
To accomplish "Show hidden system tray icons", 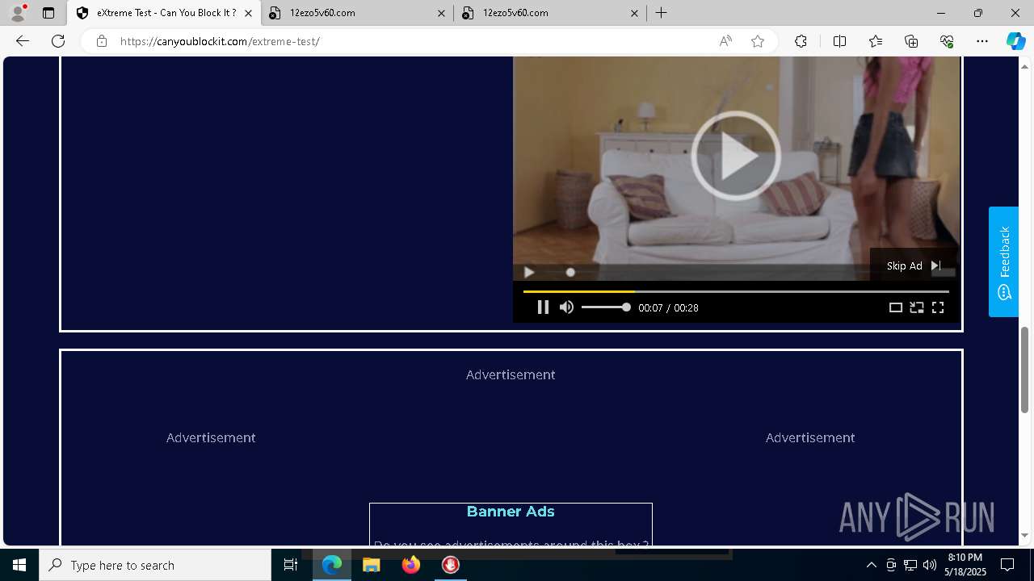I will point(871,565).
